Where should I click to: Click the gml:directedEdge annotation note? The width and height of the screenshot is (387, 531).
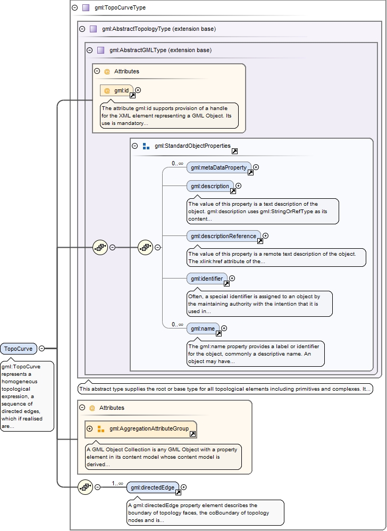tap(206, 512)
